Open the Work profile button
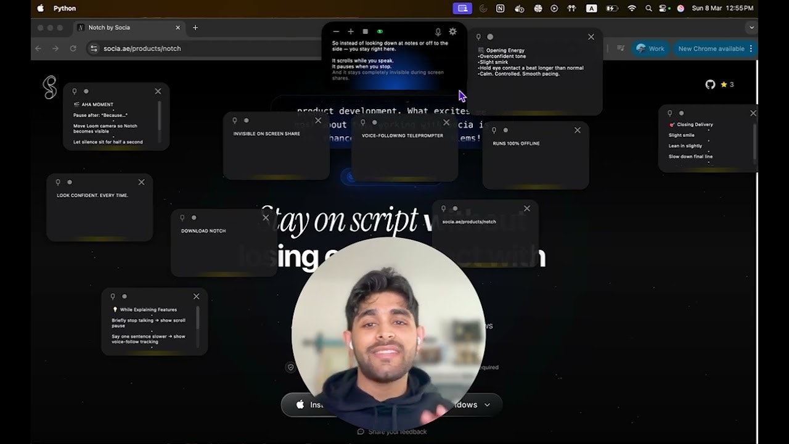The height and width of the screenshot is (444, 789). pos(650,48)
